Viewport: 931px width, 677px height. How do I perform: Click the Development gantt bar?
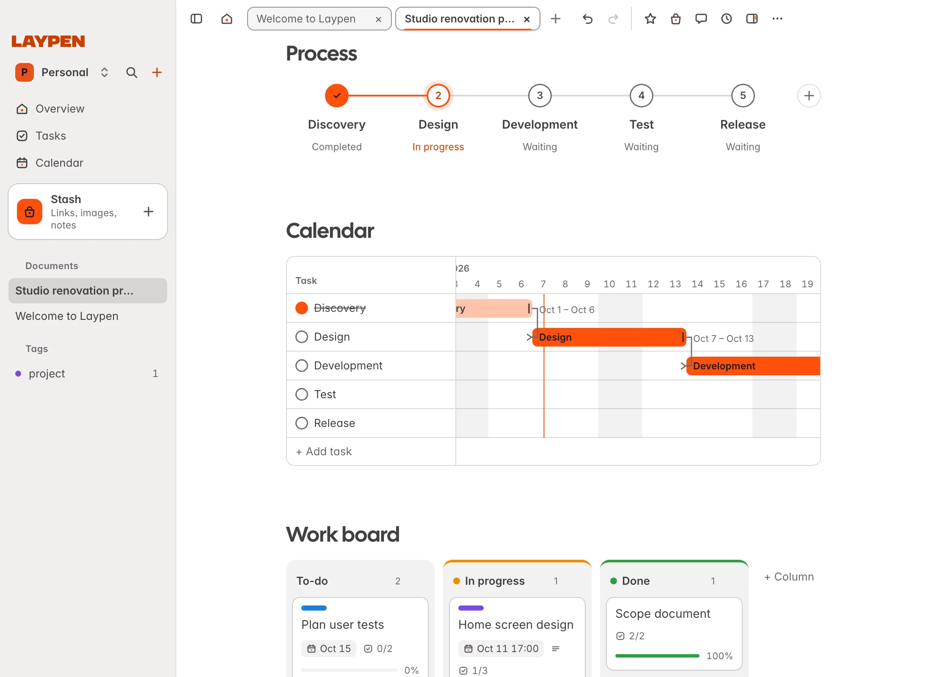(753, 366)
